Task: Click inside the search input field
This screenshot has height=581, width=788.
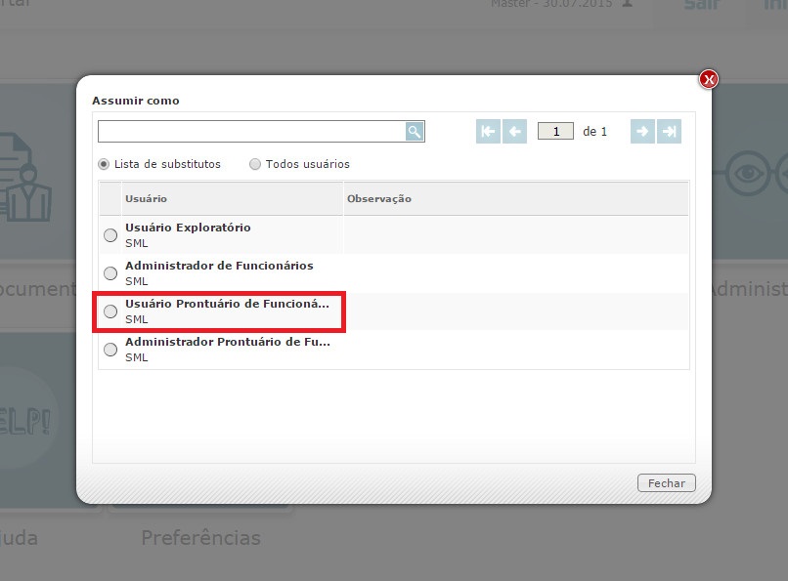Action: (x=244, y=130)
